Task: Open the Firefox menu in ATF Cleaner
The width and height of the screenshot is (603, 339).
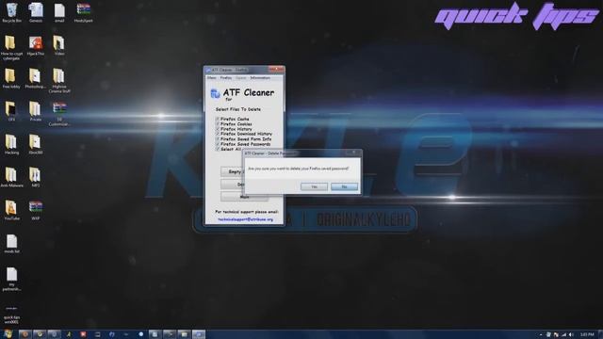Action: 226,78
